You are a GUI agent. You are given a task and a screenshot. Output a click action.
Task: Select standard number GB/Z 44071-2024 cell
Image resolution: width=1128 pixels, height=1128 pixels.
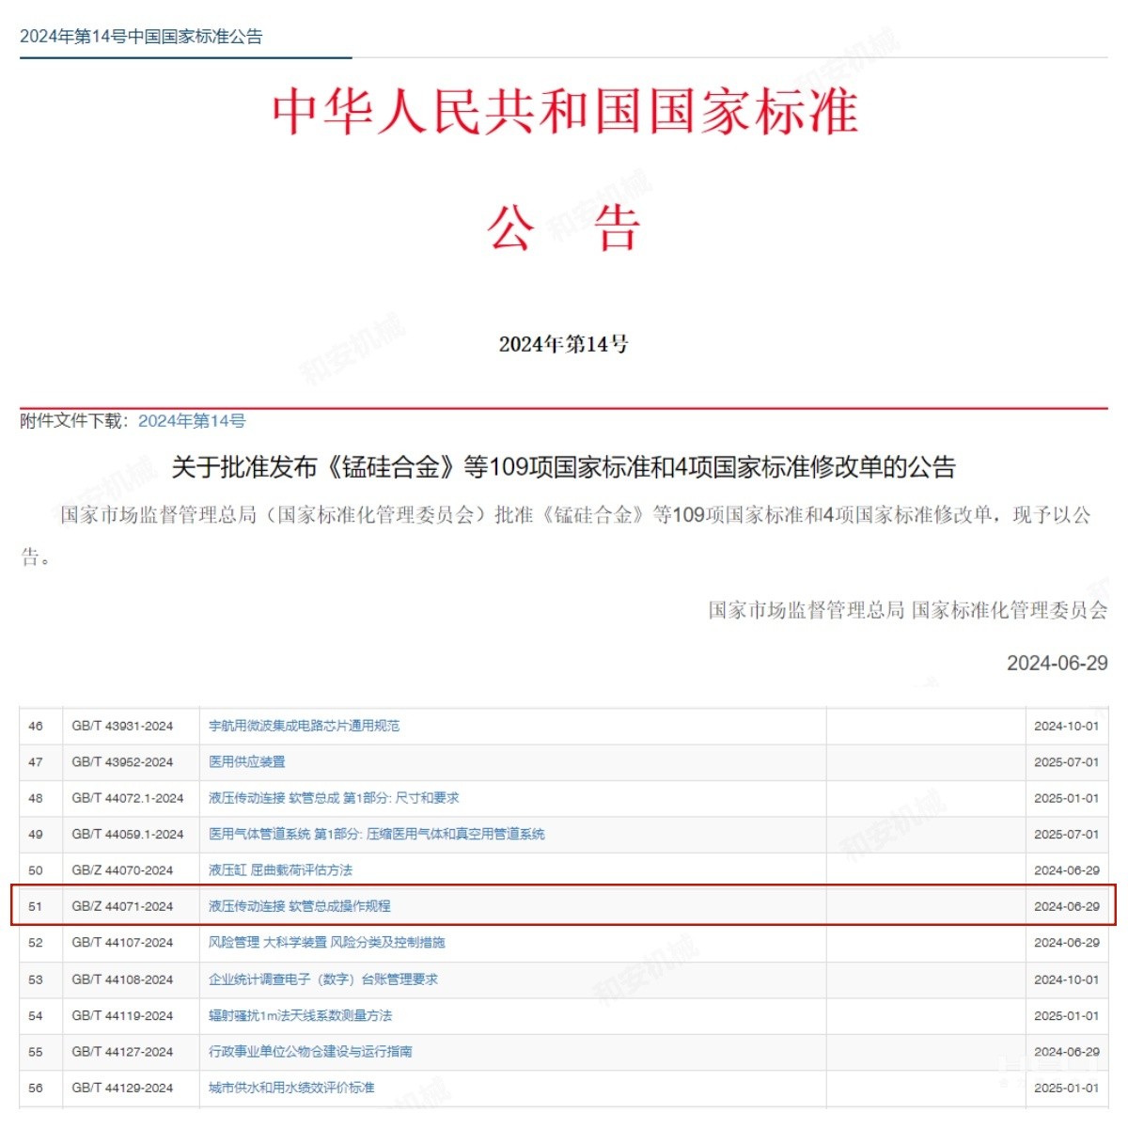pos(122,906)
